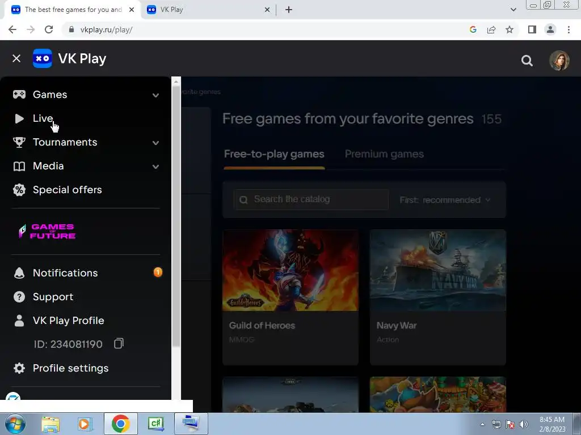Open the Navy War game thumbnail
Screen dimensions: 581x435
438,270
